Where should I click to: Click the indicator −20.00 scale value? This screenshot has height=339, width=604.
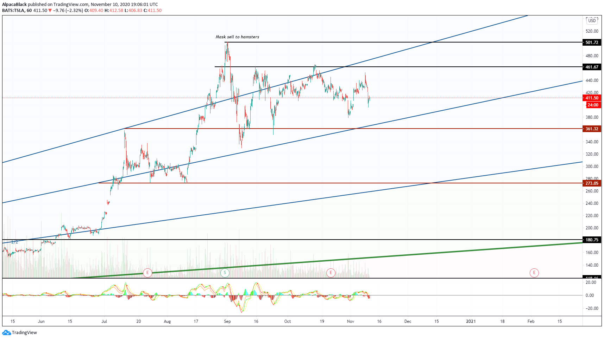[591, 308]
